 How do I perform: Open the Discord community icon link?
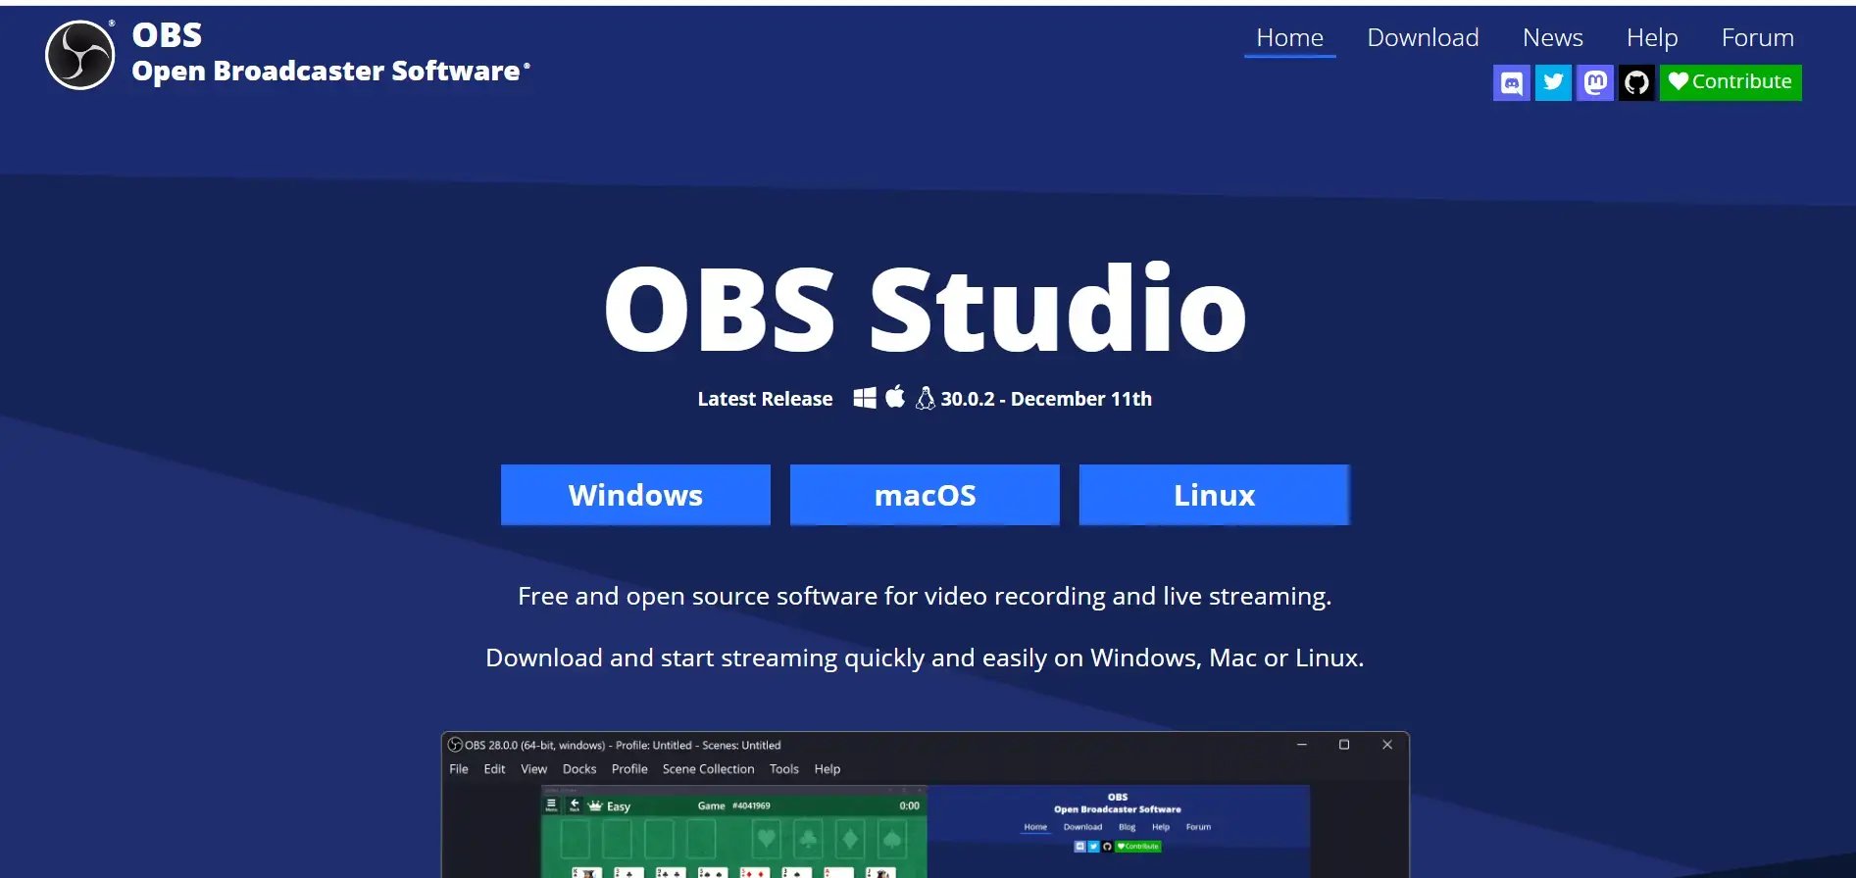[1511, 82]
